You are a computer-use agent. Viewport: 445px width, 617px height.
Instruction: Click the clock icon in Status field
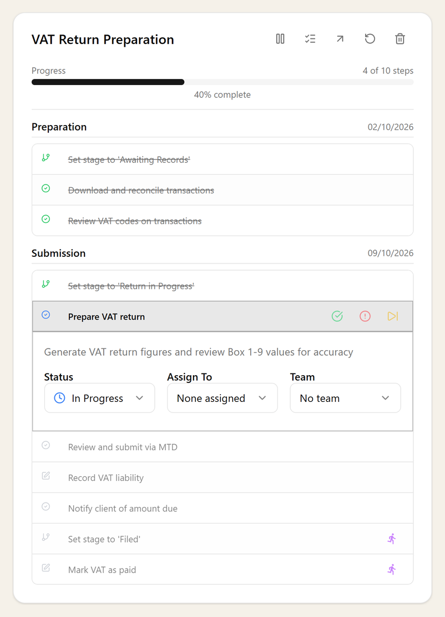point(59,398)
